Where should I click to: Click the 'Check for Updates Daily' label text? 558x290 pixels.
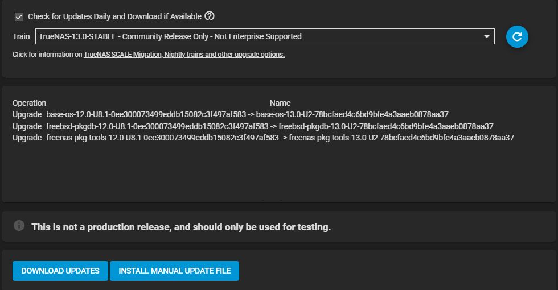point(114,16)
